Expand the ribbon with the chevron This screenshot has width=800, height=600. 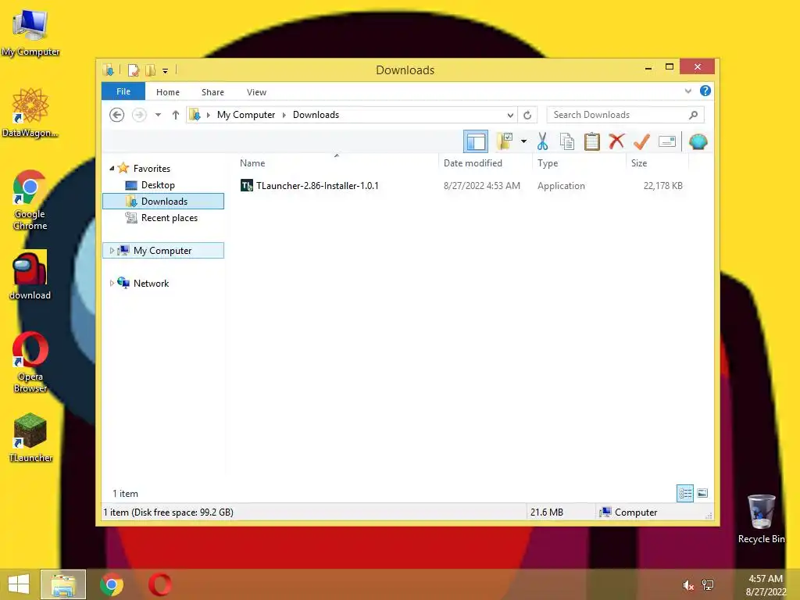coord(687,91)
